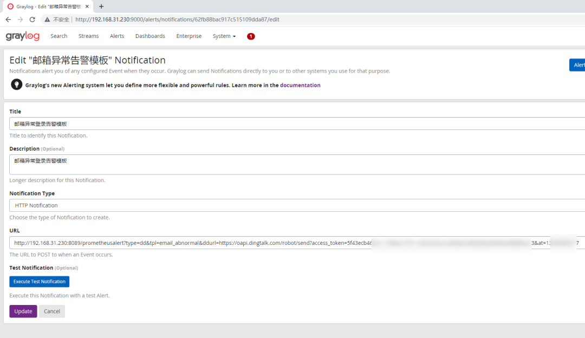Click 'Execute this Notification with a test Alert.' text
The height and width of the screenshot is (338, 585).
coord(60,295)
